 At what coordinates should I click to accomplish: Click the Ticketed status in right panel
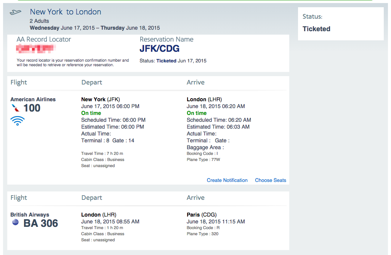click(x=316, y=29)
